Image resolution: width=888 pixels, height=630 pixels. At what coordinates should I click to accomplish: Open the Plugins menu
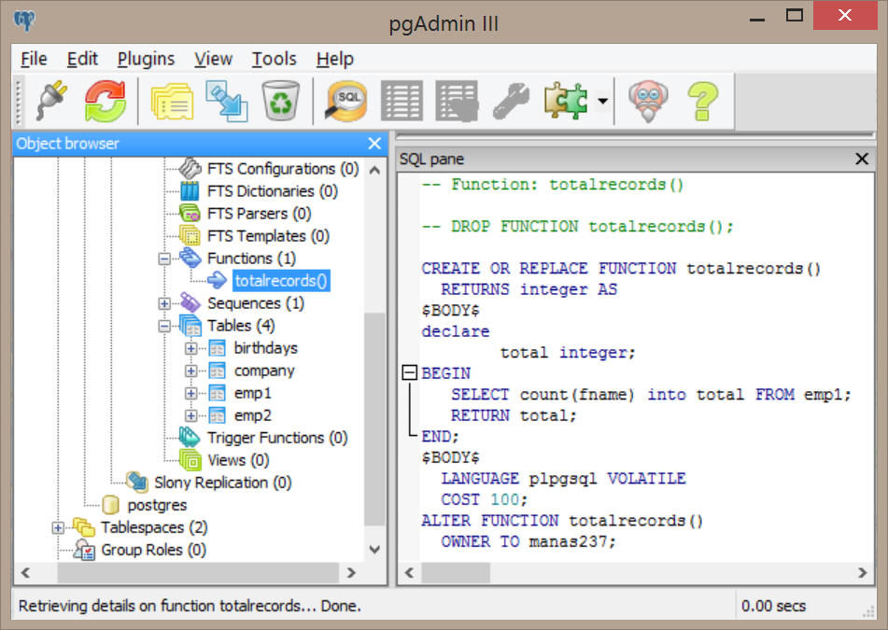click(146, 59)
